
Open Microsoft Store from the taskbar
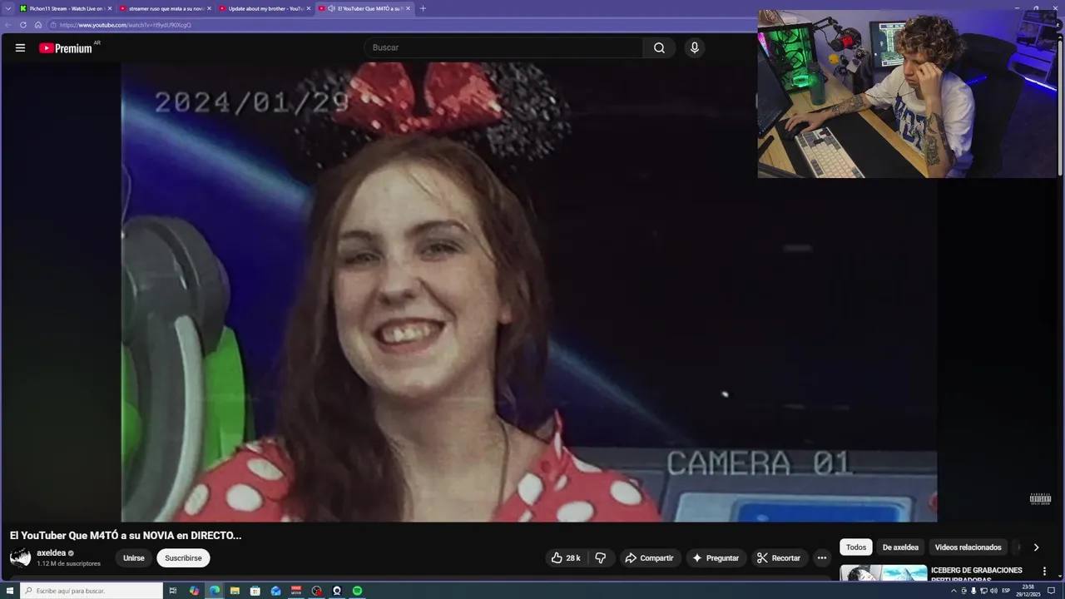pos(255,591)
